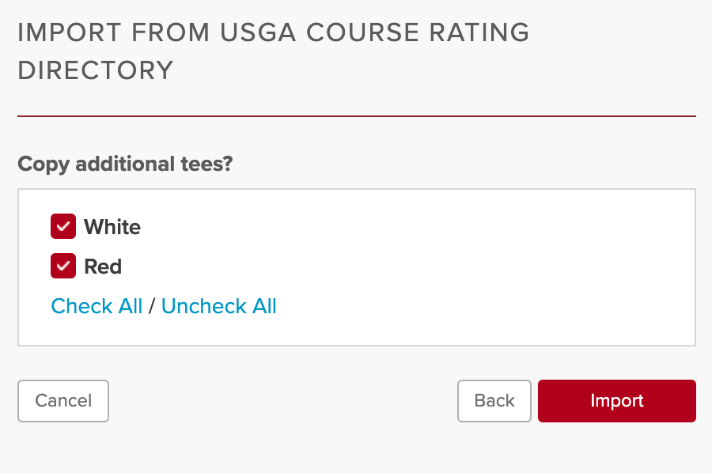Screen dimensions: 712x473
Task: Confirm the tee import with Import
Action: [616, 401]
